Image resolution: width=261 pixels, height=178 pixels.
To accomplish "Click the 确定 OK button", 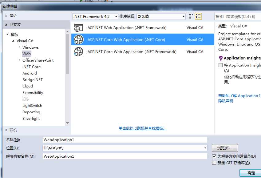I will [x=251, y=173].
